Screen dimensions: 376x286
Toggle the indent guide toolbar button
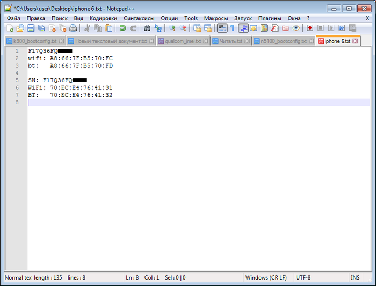coord(243,28)
